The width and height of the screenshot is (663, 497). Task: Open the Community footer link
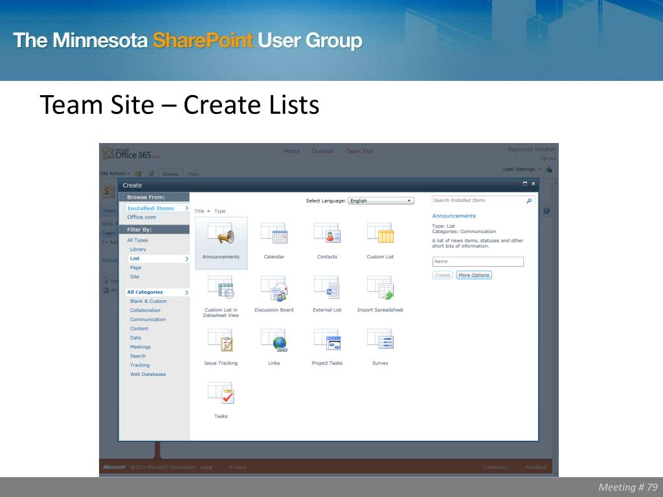(x=495, y=467)
